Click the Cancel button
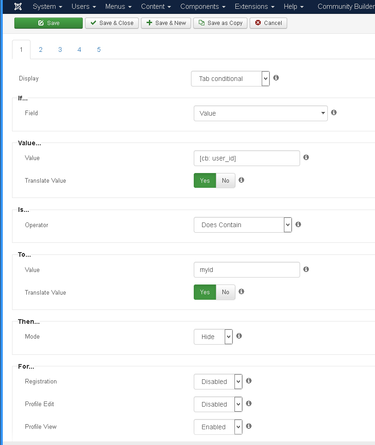This screenshot has width=375, height=445. (268, 23)
